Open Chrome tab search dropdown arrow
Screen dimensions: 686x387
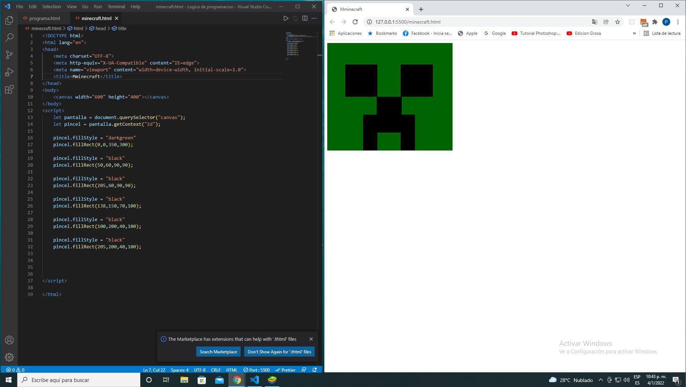coord(628,5)
